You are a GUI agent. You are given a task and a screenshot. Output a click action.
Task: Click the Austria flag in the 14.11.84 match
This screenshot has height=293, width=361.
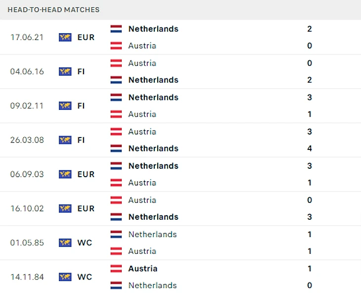pyautogui.click(x=116, y=268)
